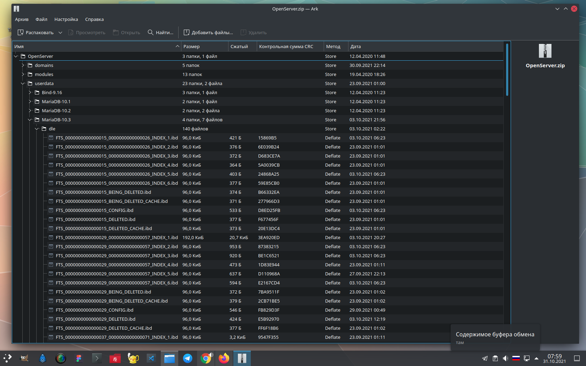Image resolution: width=586 pixels, height=366 pixels.
Task: Collapse the userdata folder
Action: pyautogui.click(x=23, y=83)
